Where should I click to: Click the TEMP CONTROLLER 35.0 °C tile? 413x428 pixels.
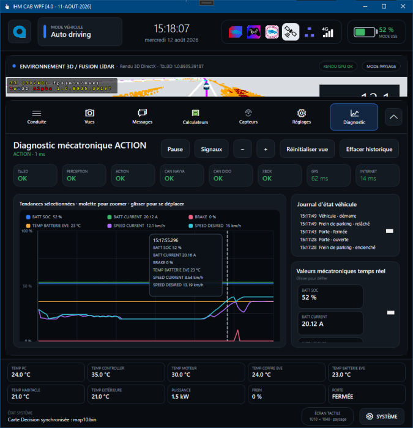click(126, 372)
